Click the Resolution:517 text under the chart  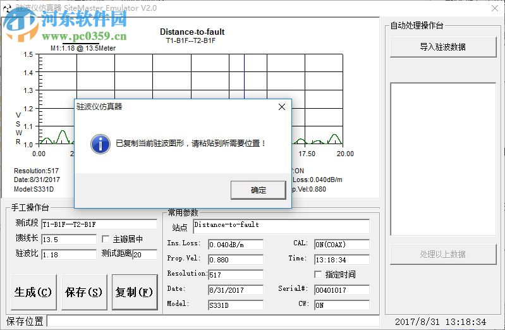36,171
